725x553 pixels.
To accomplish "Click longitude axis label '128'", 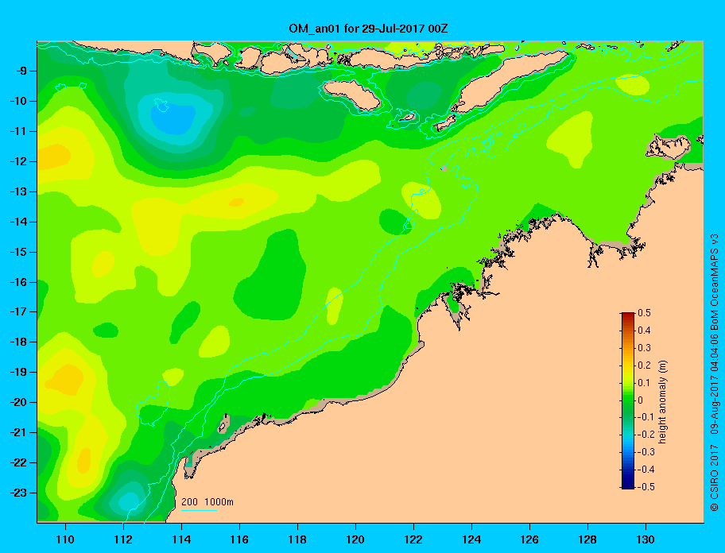I will 587,539.
